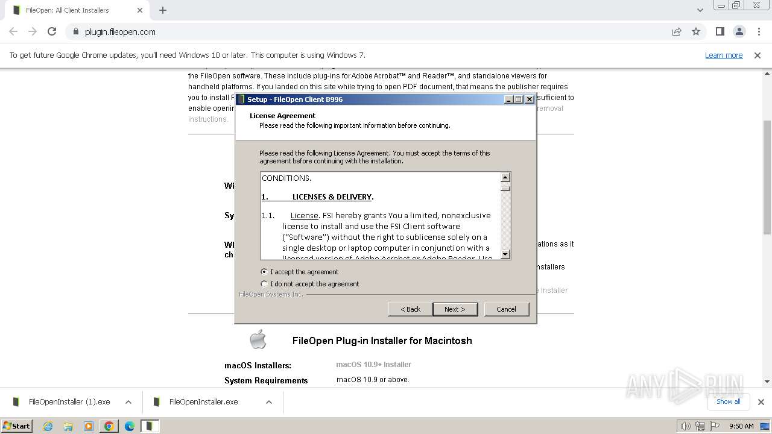Open media player icon on taskbar
772x434 pixels.
coord(89,426)
